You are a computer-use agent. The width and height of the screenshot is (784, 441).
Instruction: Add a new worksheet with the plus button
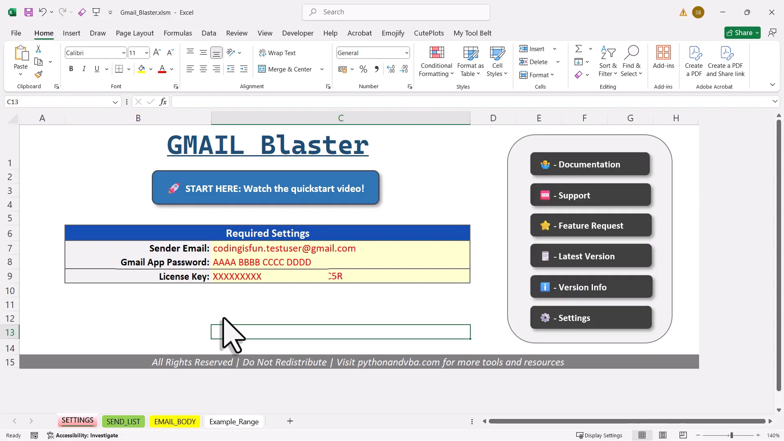pyautogui.click(x=290, y=421)
